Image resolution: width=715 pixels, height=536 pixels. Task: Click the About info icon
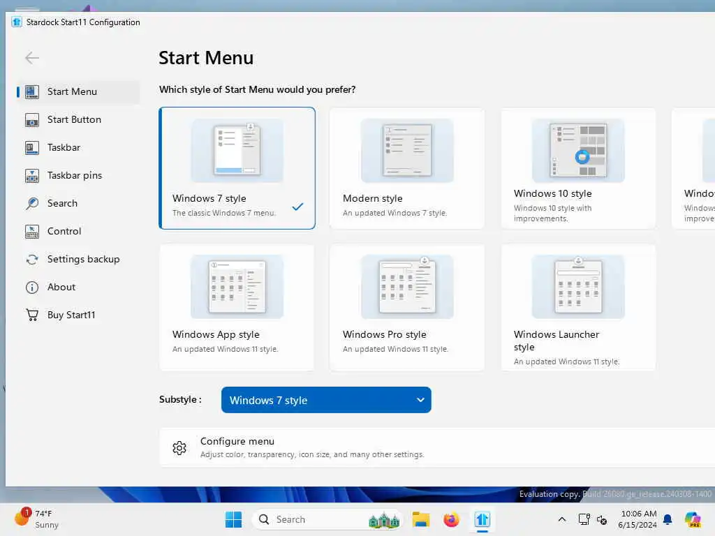click(32, 287)
